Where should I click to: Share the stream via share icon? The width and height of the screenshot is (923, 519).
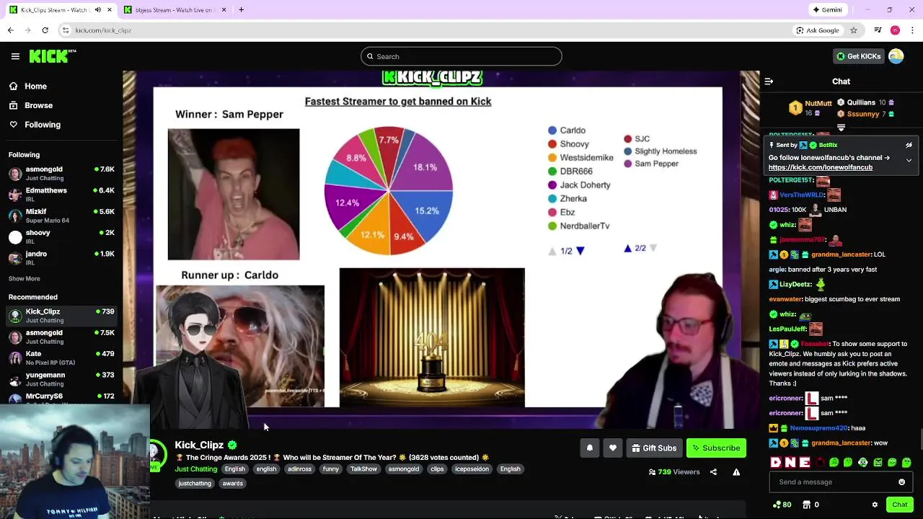(x=713, y=472)
